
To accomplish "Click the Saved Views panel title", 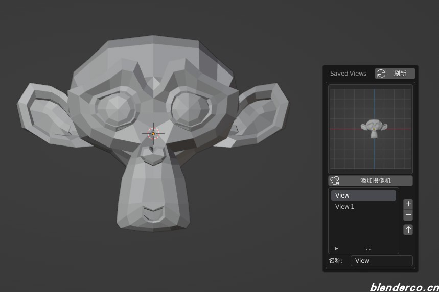I will (348, 74).
